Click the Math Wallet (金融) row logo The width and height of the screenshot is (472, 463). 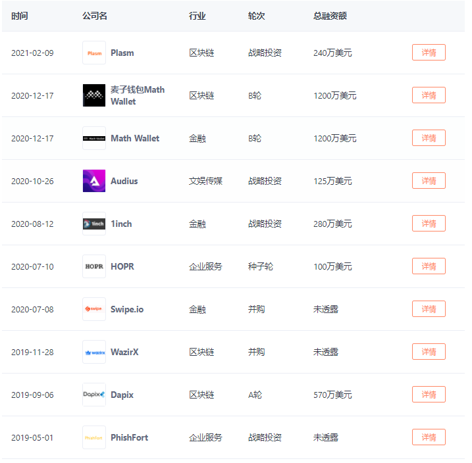pyautogui.click(x=94, y=138)
